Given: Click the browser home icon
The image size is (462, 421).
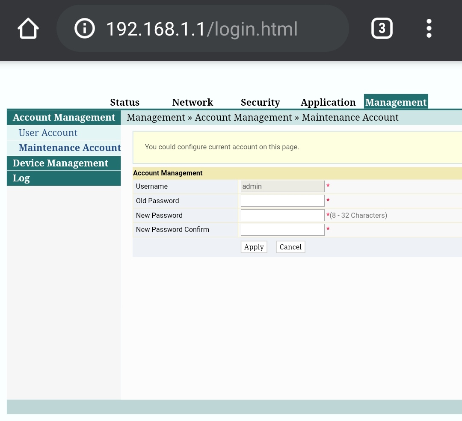Looking at the screenshot, I should coord(28,29).
